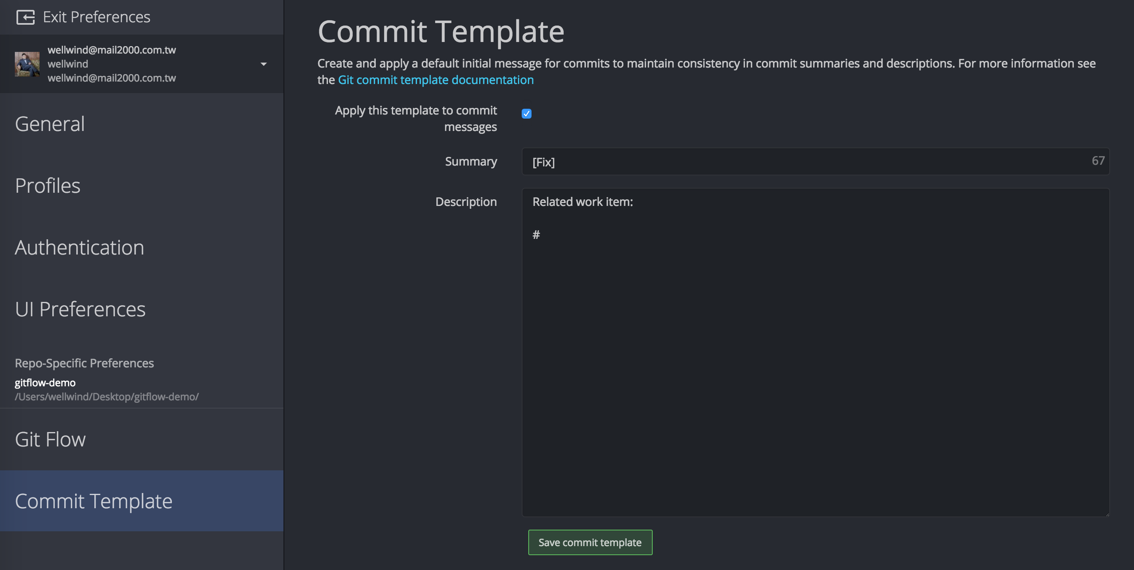Click the Save commit template button
1134x570 pixels.
click(x=590, y=542)
